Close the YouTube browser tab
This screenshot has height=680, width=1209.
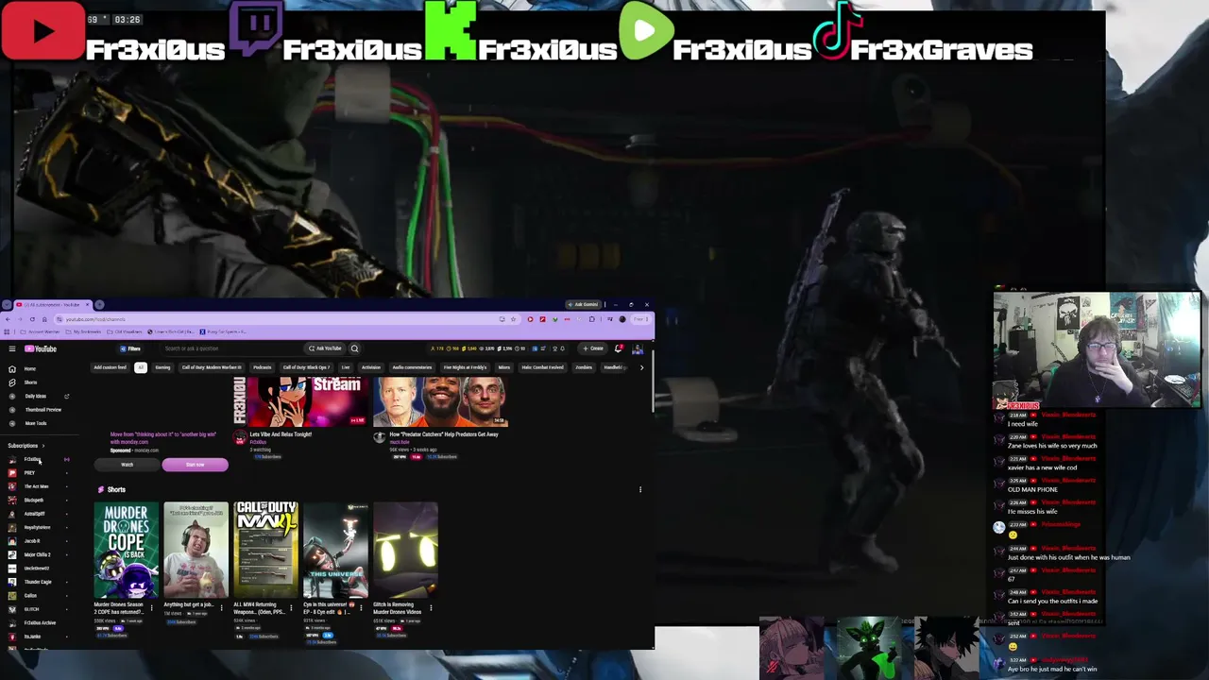(87, 305)
